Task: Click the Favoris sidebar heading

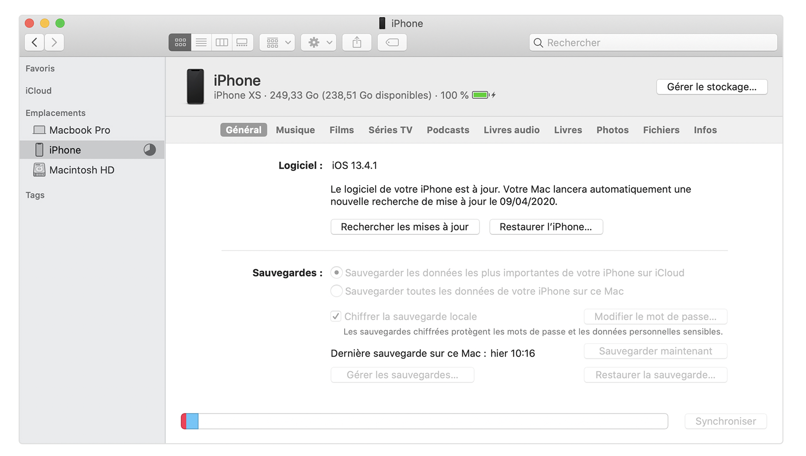Action: (40, 69)
